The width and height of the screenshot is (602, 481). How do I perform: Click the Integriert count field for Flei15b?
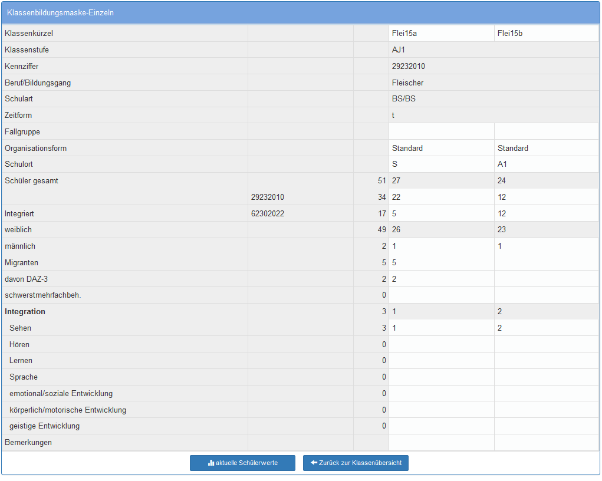546,213
